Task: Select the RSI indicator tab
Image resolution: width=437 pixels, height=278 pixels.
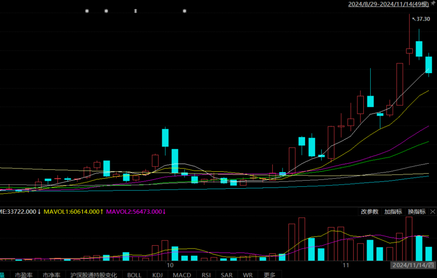Action: [x=206, y=275]
